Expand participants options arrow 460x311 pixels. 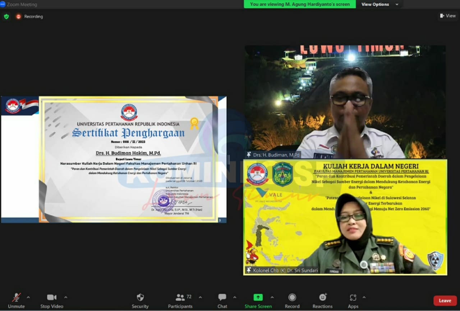pyautogui.click(x=200, y=297)
